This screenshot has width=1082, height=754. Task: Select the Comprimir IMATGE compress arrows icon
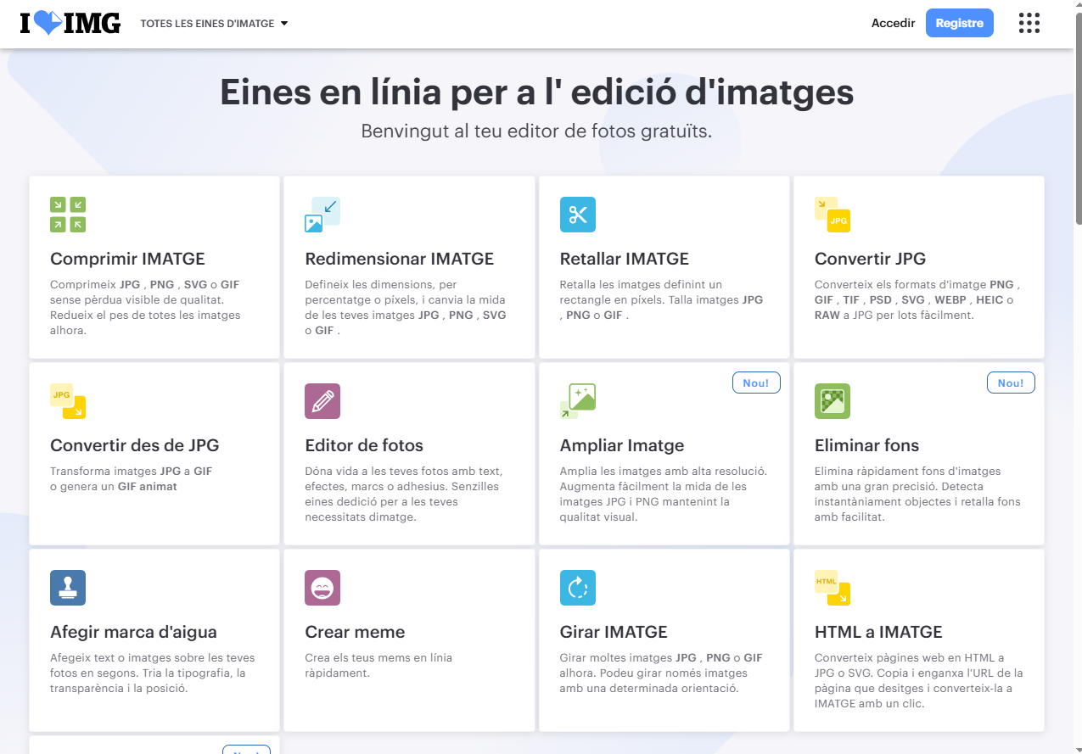(x=67, y=214)
